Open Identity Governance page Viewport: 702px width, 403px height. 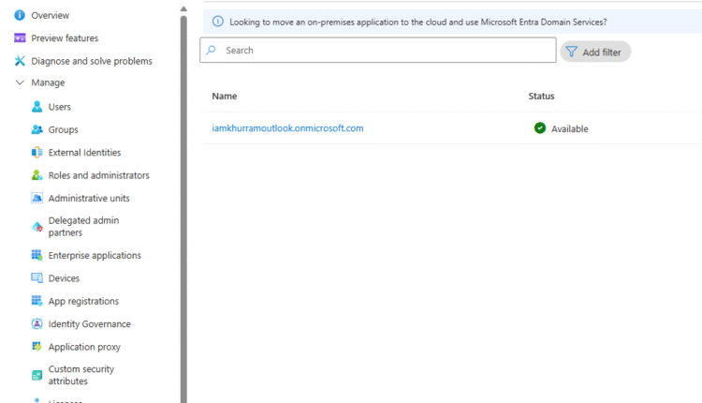coord(89,324)
